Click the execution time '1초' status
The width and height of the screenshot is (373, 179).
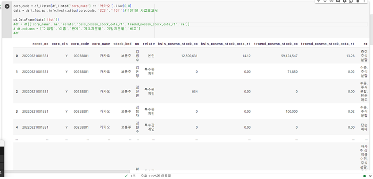(x=133, y=176)
